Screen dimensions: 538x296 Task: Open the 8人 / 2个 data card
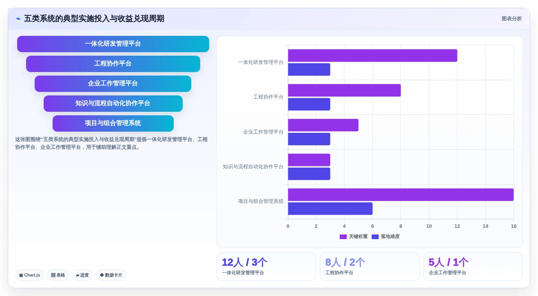(x=370, y=266)
